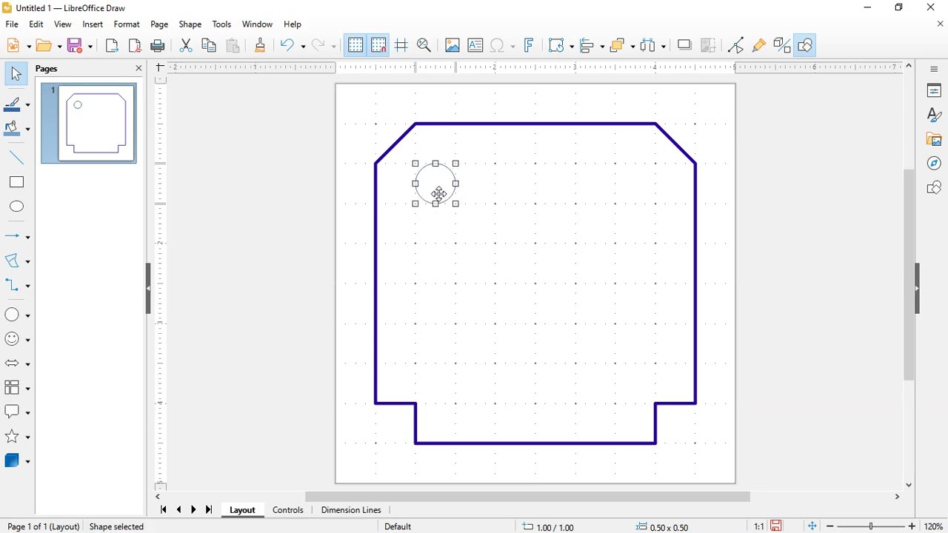This screenshot has height=533, width=948.
Task: Click the Clone Formatting paintbrush
Action: point(261,45)
